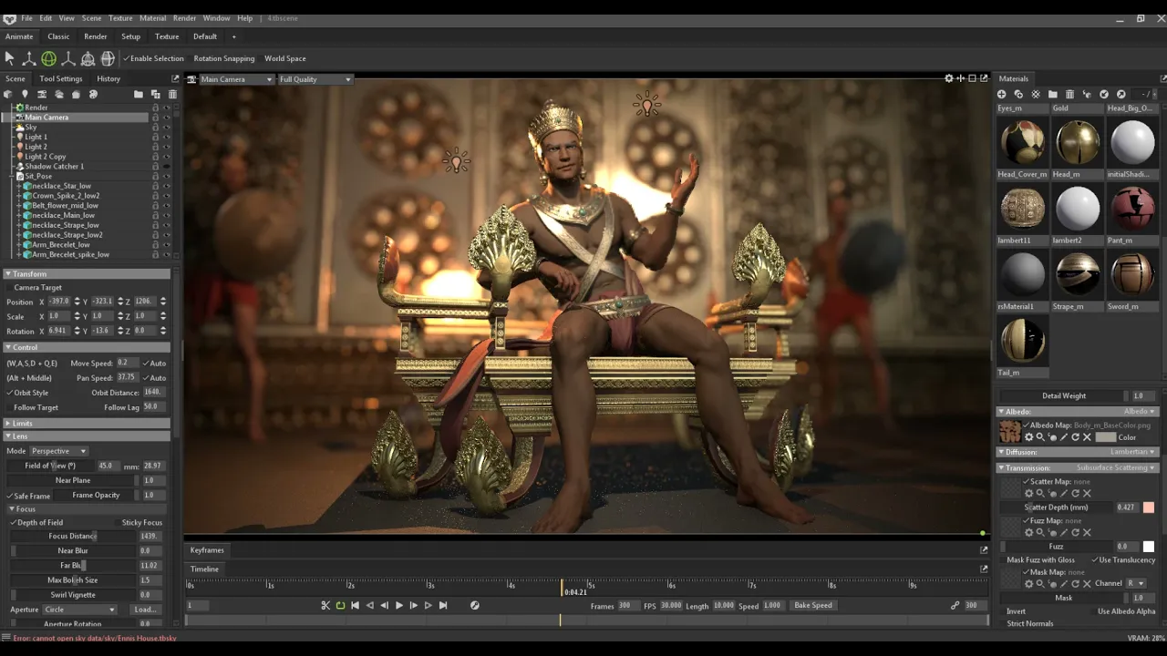Show the Shadow Catcher 1 object
Viewport: 1167px width, 656px height.
coord(166,167)
